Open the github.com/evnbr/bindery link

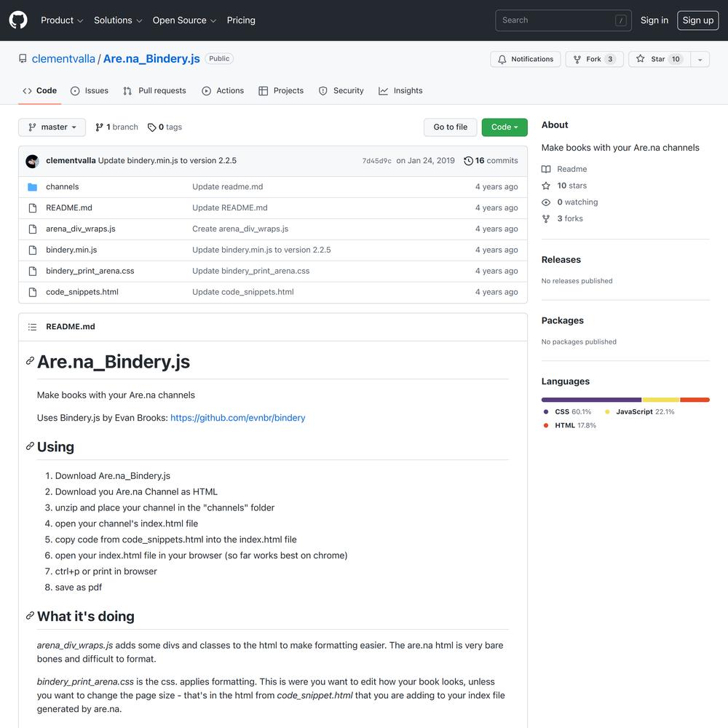pos(238,418)
